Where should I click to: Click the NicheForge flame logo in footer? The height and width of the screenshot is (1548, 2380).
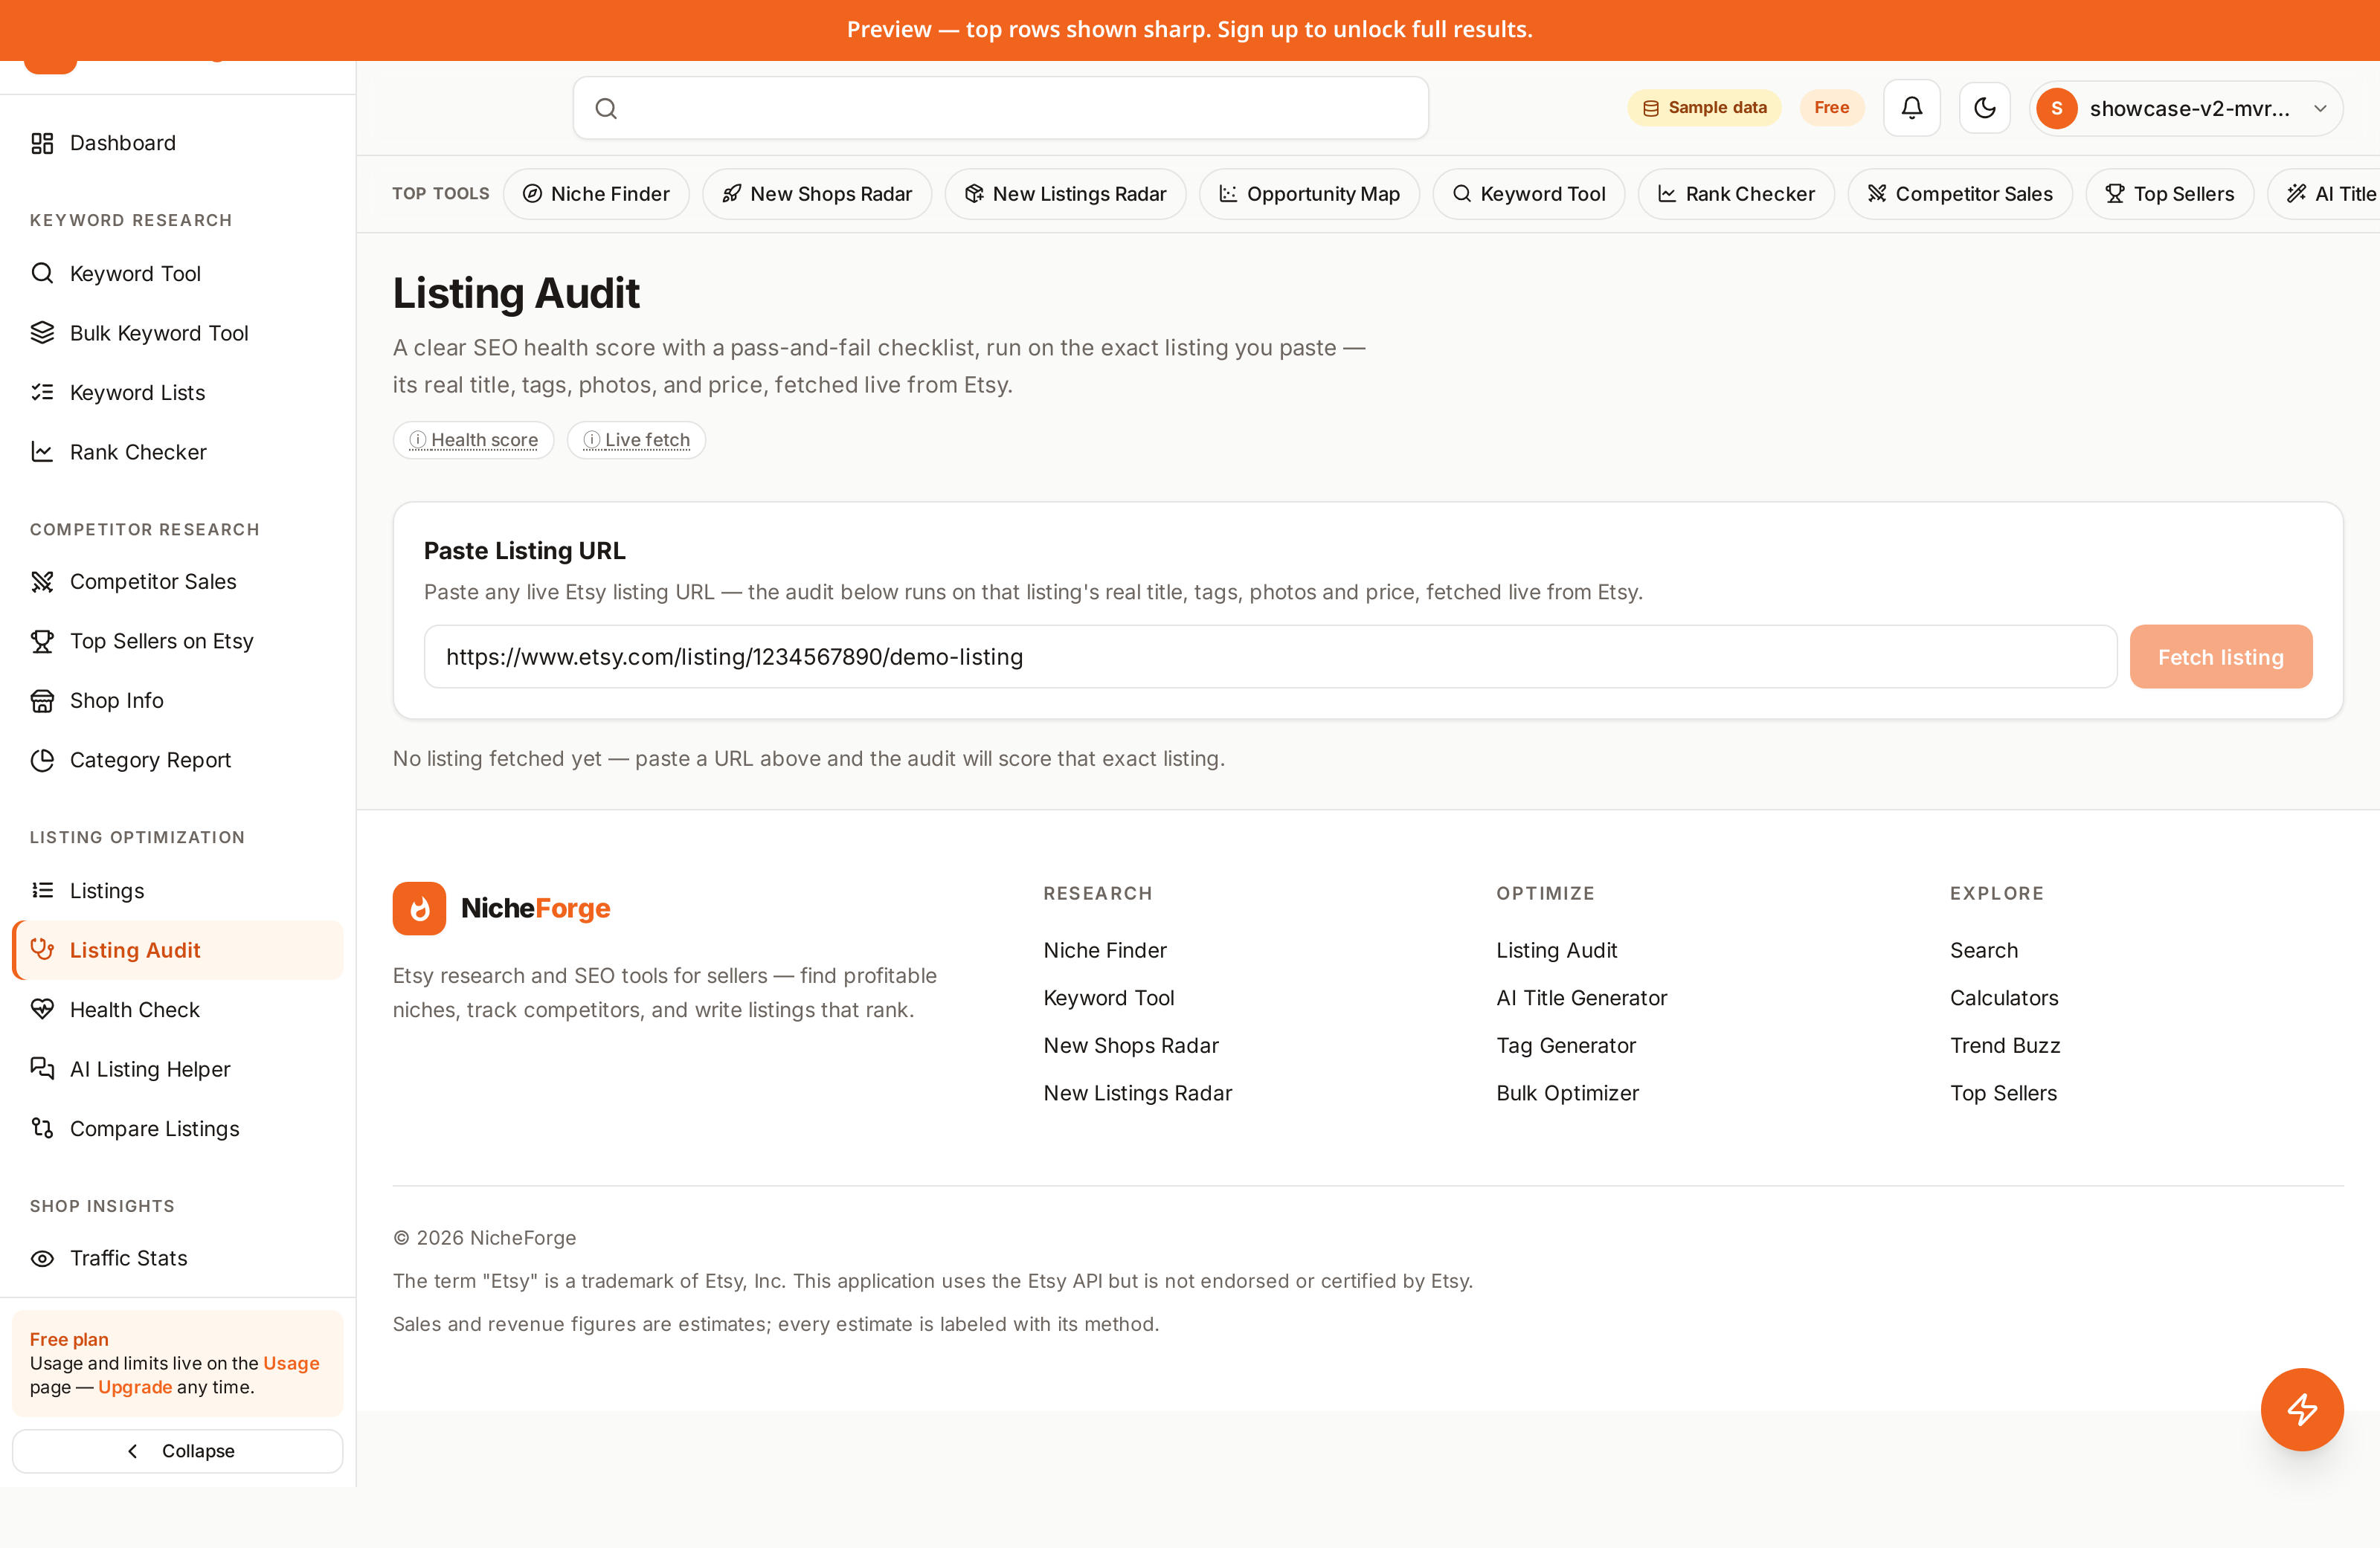[x=419, y=908]
